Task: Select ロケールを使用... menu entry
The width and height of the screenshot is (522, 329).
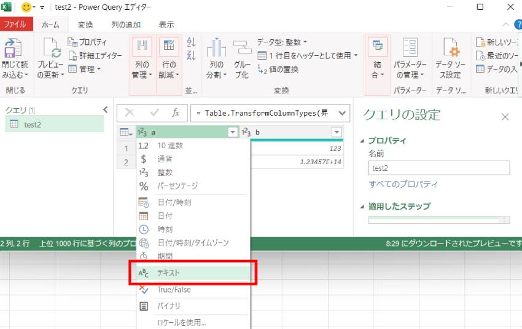Action: coord(193,322)
